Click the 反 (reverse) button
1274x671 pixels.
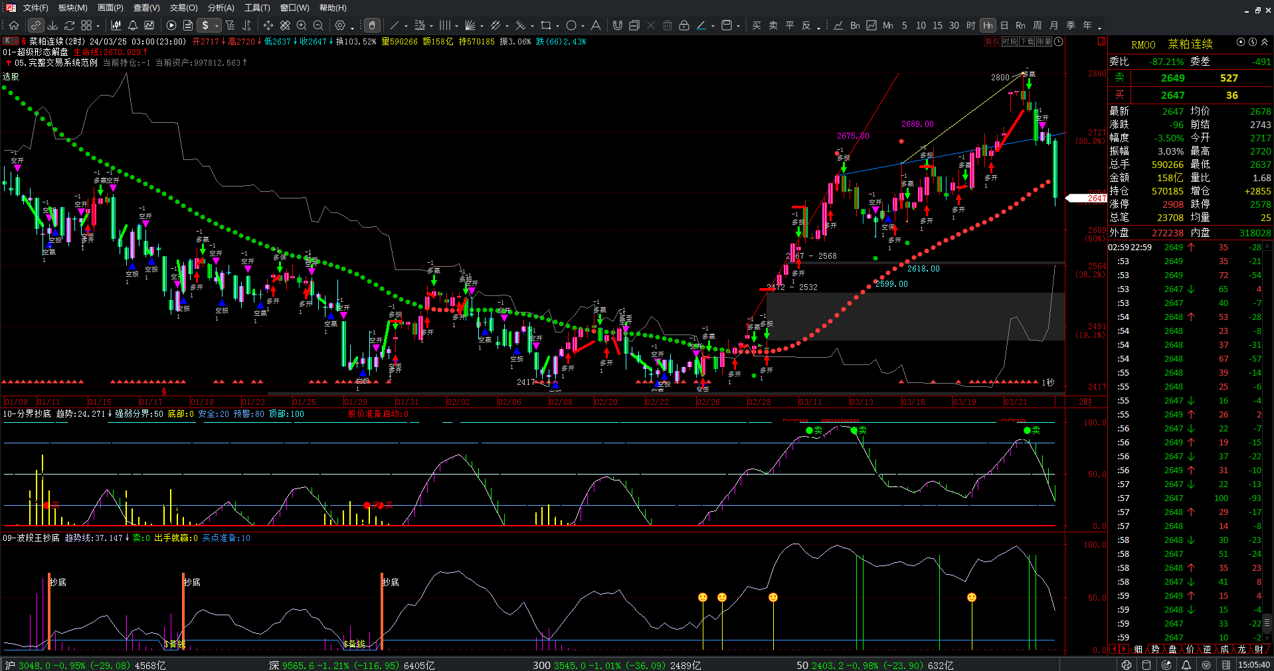(x=806, y=25)
